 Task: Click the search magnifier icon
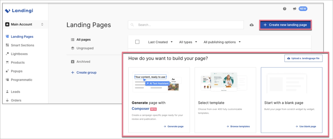click(132, 25)
